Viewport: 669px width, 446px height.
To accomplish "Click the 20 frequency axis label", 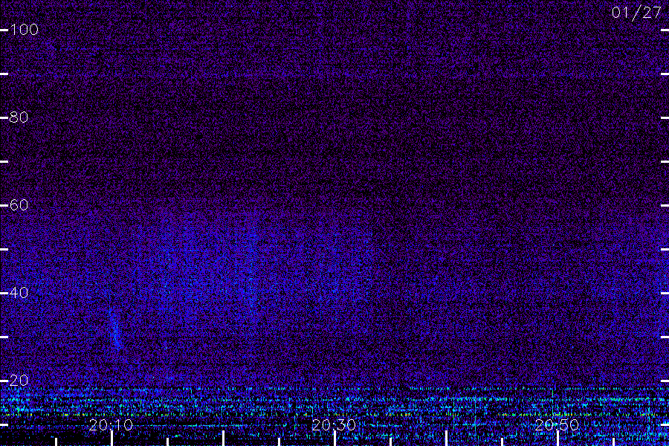I will coord(19,381).
